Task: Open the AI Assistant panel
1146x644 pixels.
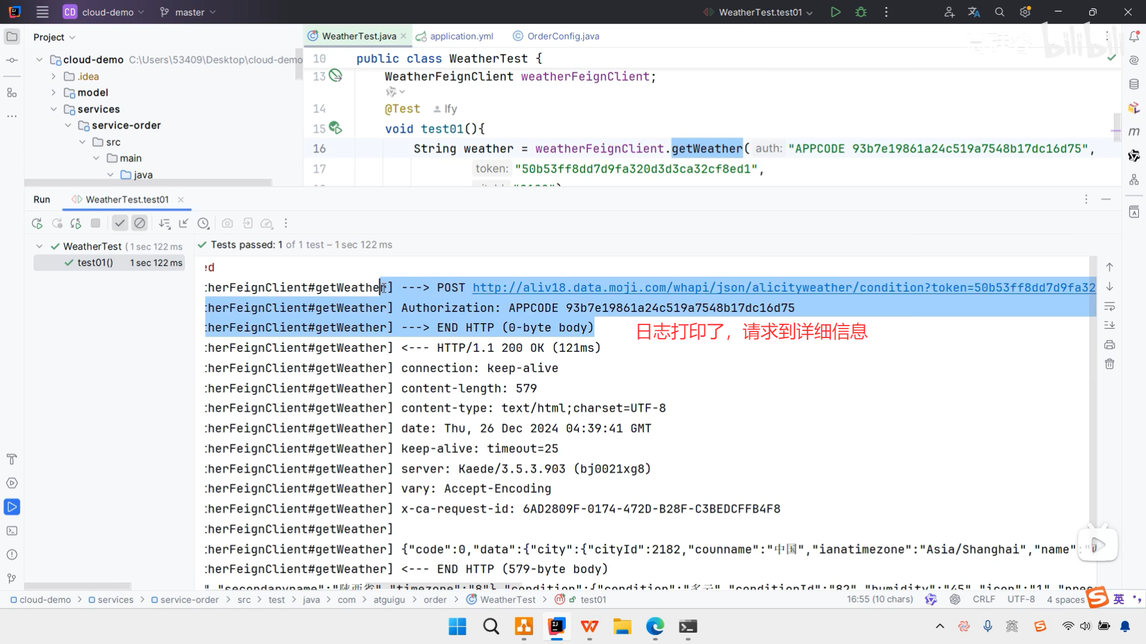Action: [x=1135, y=60]
